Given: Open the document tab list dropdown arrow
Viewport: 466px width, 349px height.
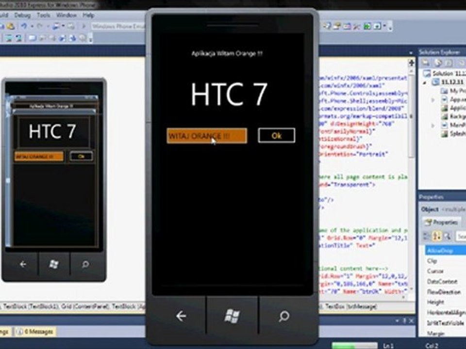Looking at the screenshot, I should point(411,52).
